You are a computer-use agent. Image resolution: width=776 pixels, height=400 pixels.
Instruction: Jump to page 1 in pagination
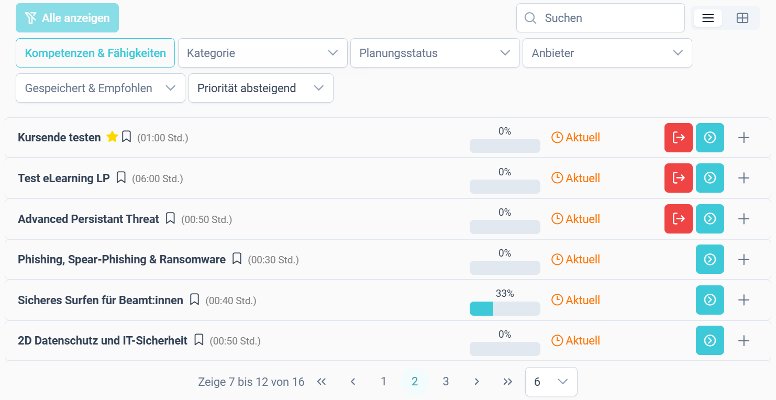[x=383, y=382]
